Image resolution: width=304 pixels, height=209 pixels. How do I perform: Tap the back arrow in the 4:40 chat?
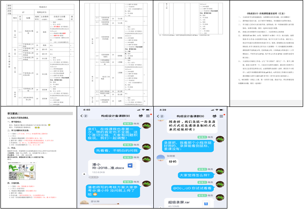81,116
